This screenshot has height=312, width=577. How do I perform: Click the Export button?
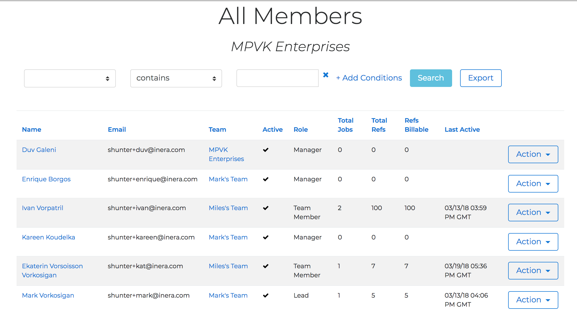(x=481, y=78)
